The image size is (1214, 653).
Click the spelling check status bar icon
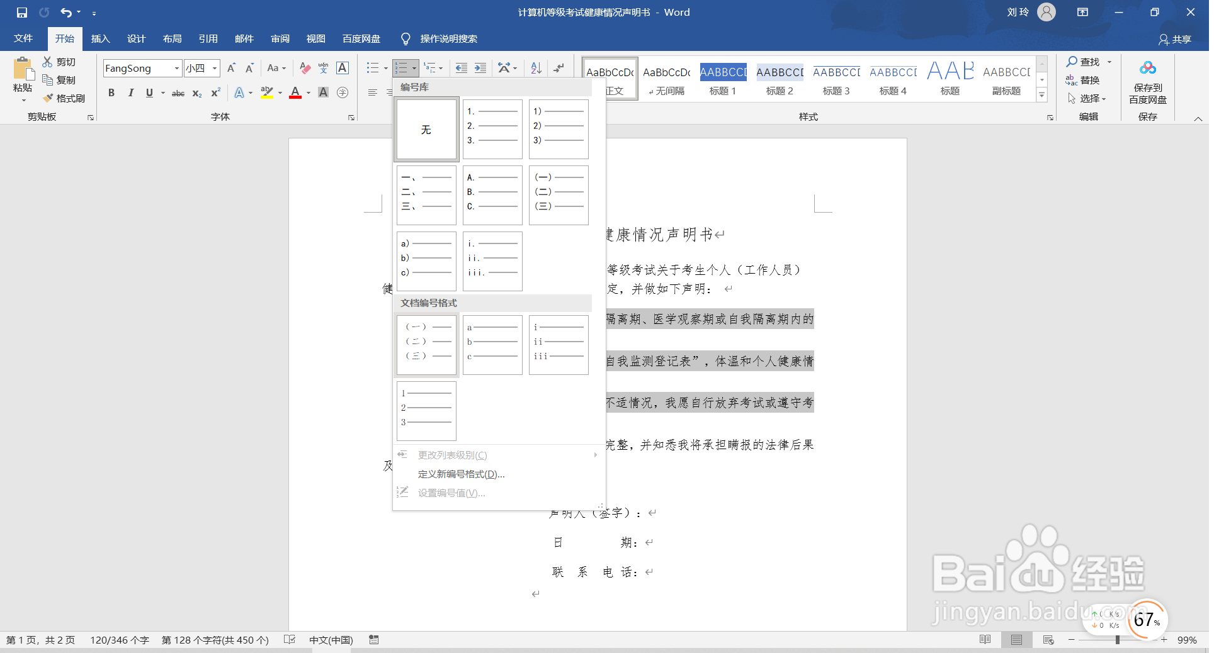click(x=290, y=640)
